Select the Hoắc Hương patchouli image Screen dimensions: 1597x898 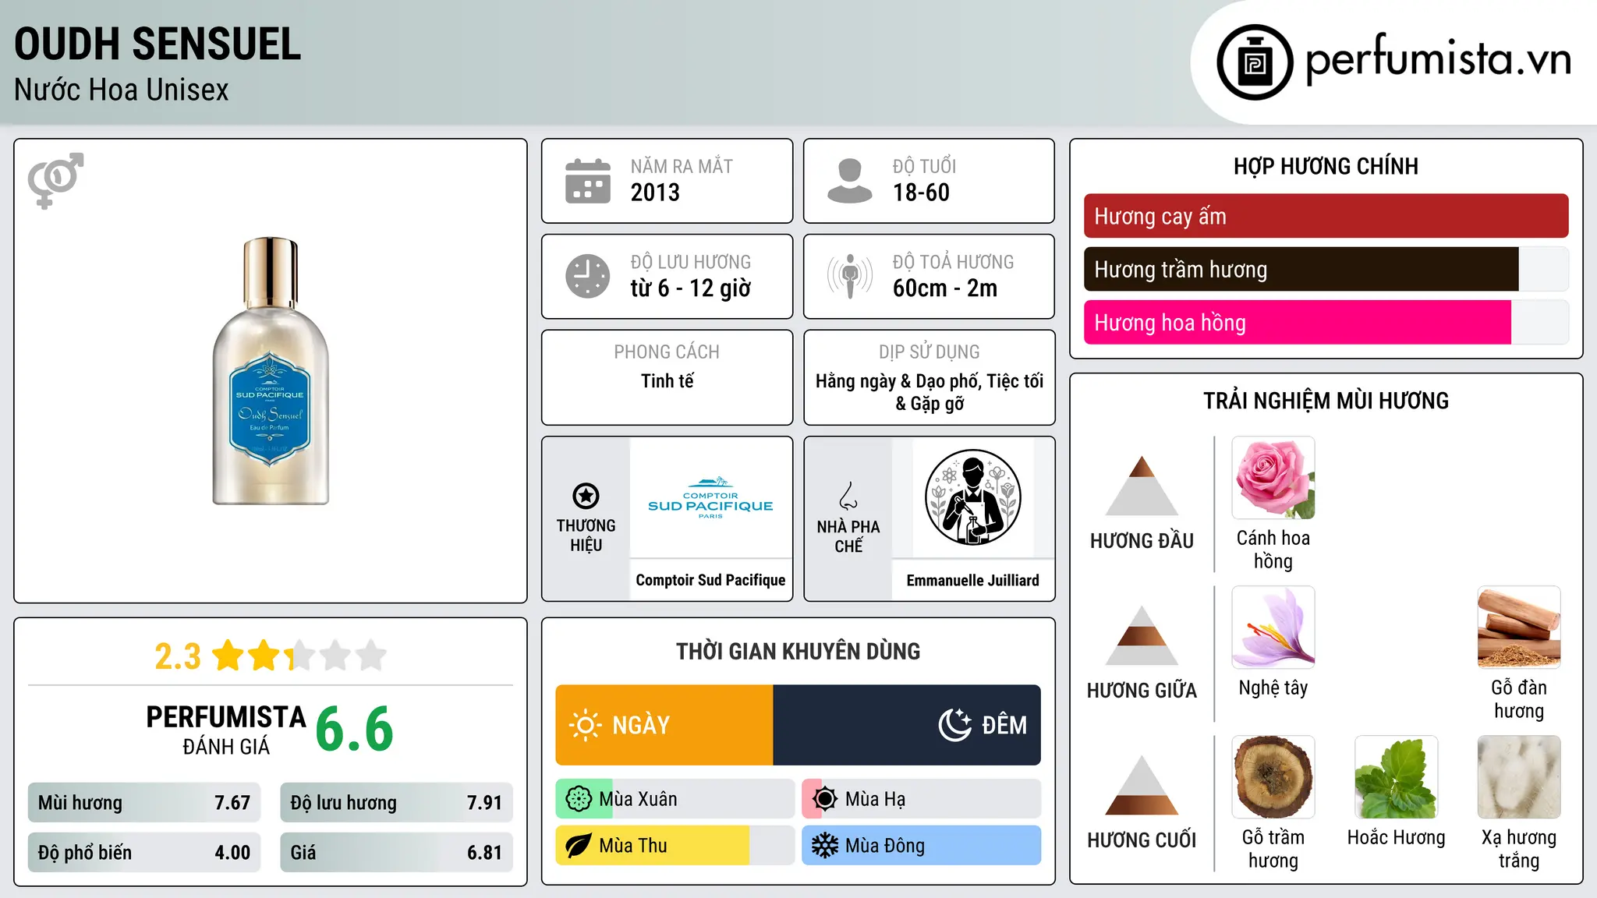(1396, 777)
